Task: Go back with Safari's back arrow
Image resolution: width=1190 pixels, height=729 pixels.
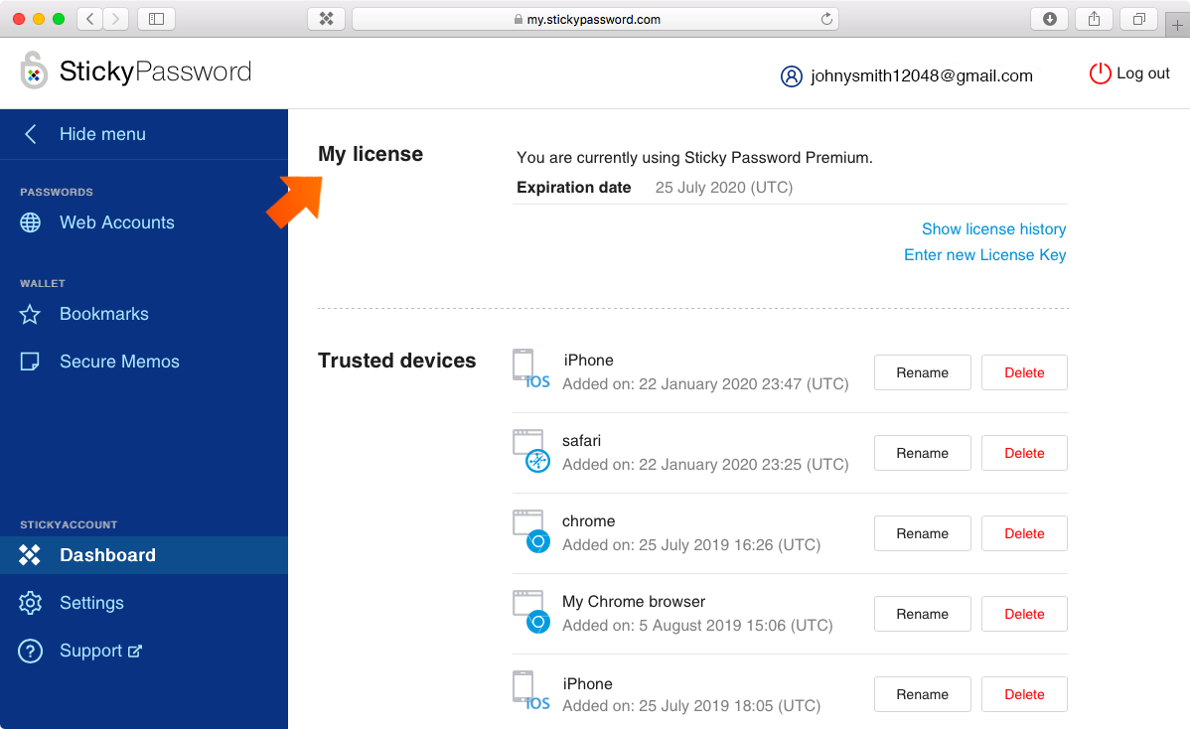Action: pos(90,19)
